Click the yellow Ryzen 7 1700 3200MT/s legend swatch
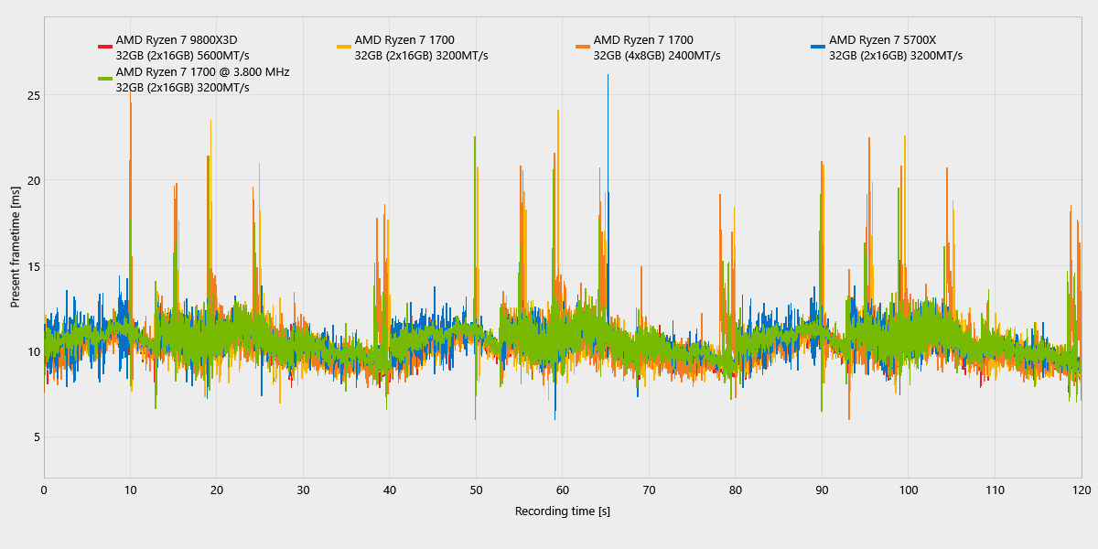The image size is (1098, 549). [344, 46]
